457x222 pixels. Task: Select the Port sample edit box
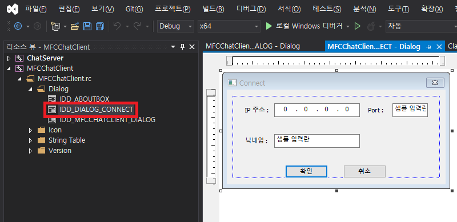click(x=410, y=110)
